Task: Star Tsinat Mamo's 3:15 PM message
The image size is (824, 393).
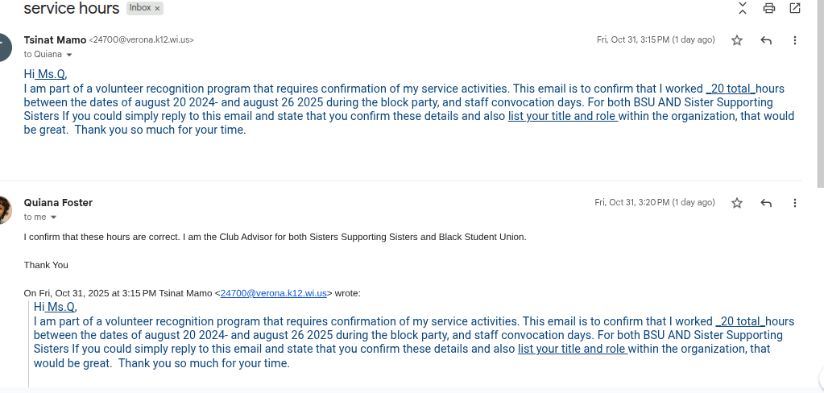Action: coord(736,40)
